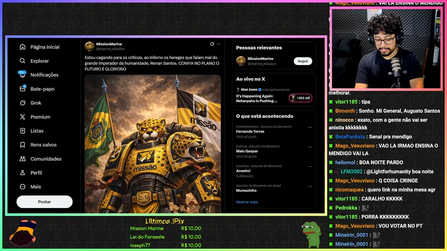Click the streamer webcam overlay

tap(386, 49)
